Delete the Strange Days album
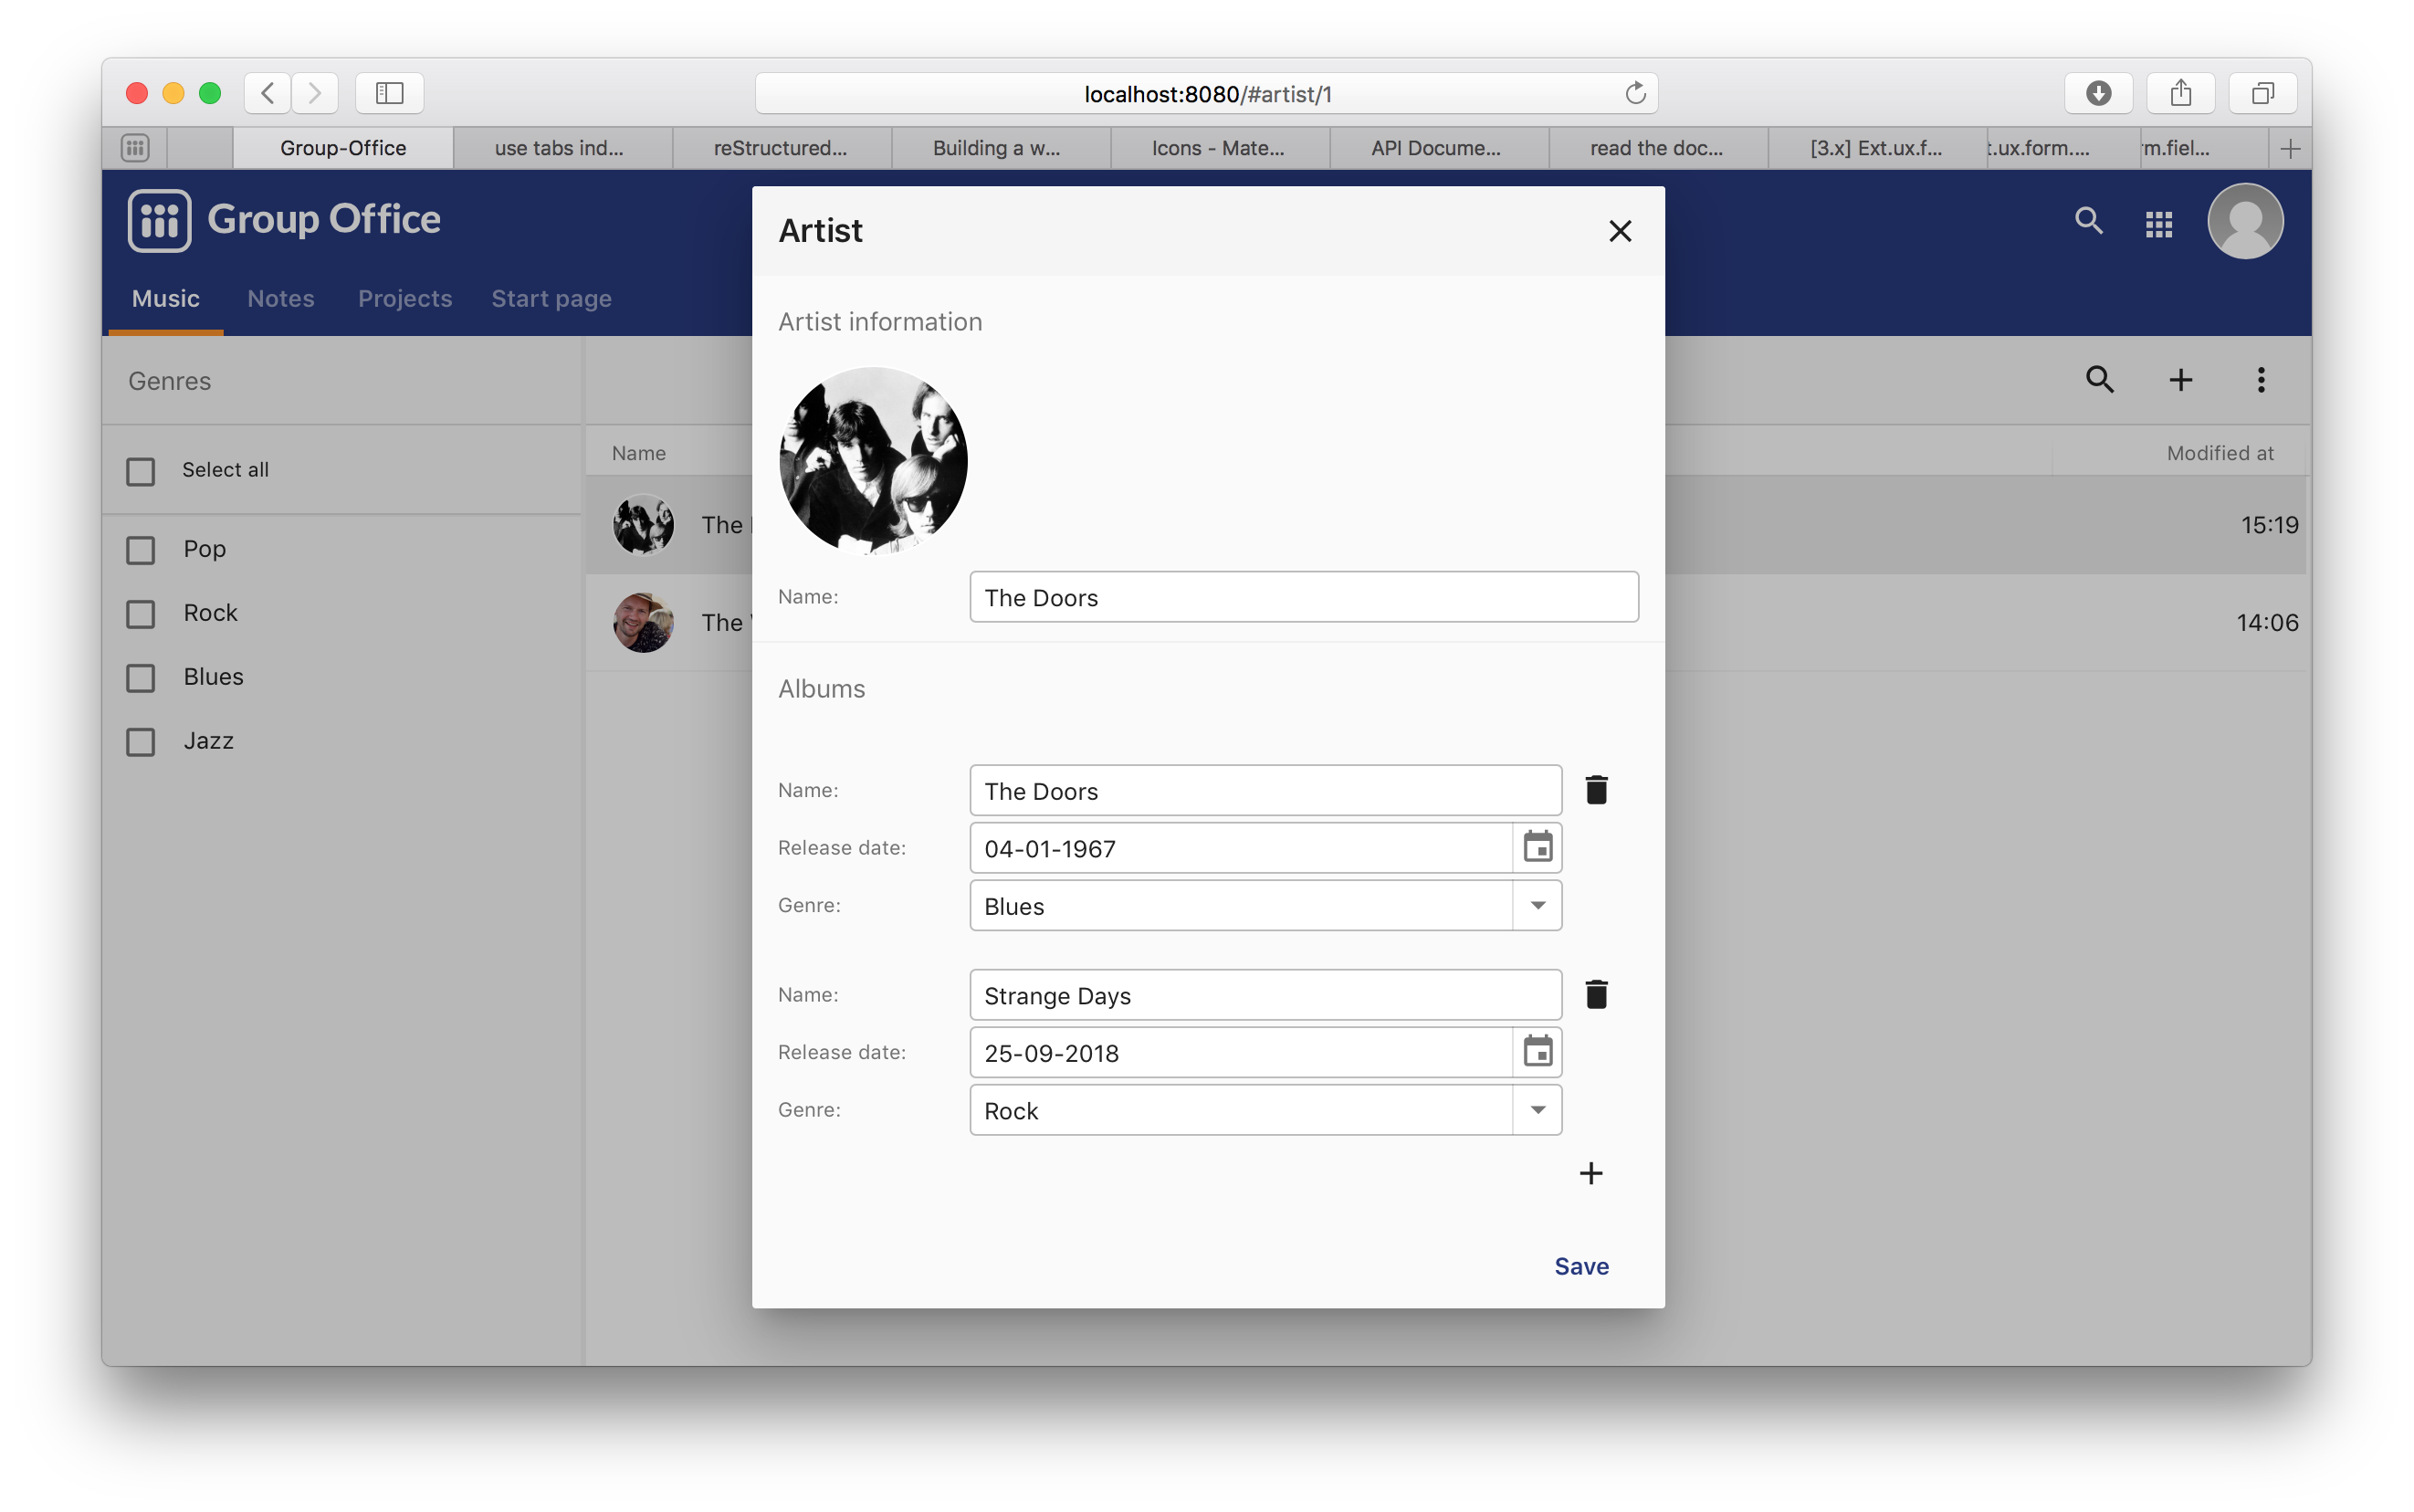This screenshot has width=2414, height=1512. (1596, 994)
